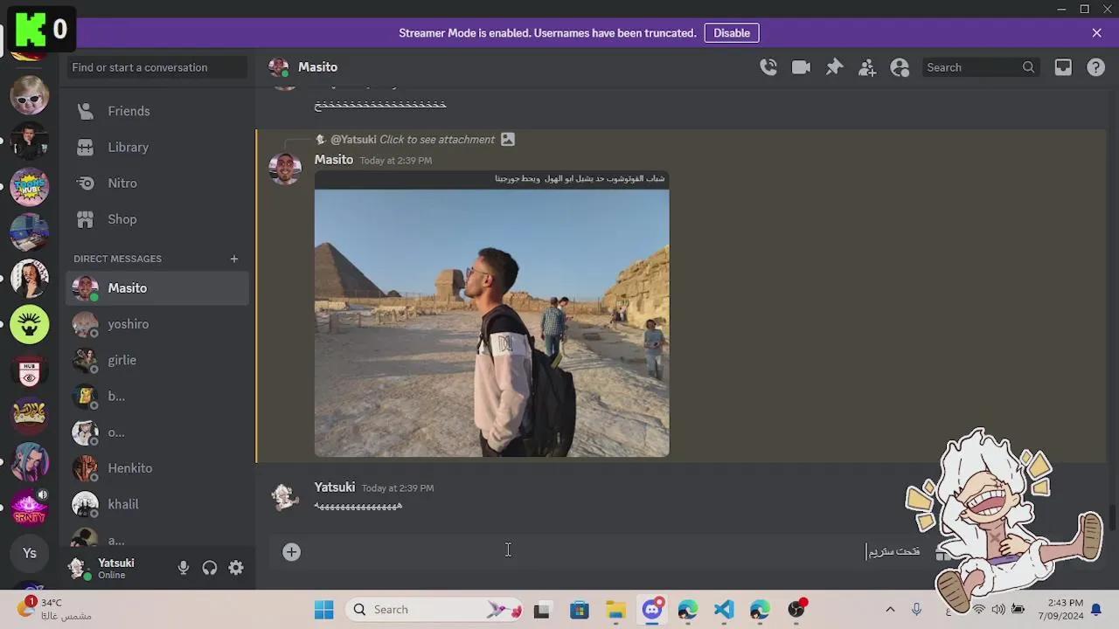Open the taskbar clock and calendar
Screen dimensions: 1119x629
pyautogui.click(x=1060, y=610)
